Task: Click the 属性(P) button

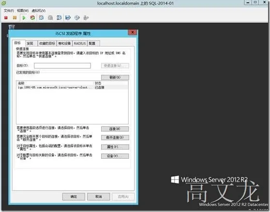Action: (x=115, y=147)
